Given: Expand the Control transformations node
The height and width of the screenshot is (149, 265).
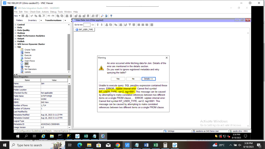Looking at the screenshot, I should [16, 25].
